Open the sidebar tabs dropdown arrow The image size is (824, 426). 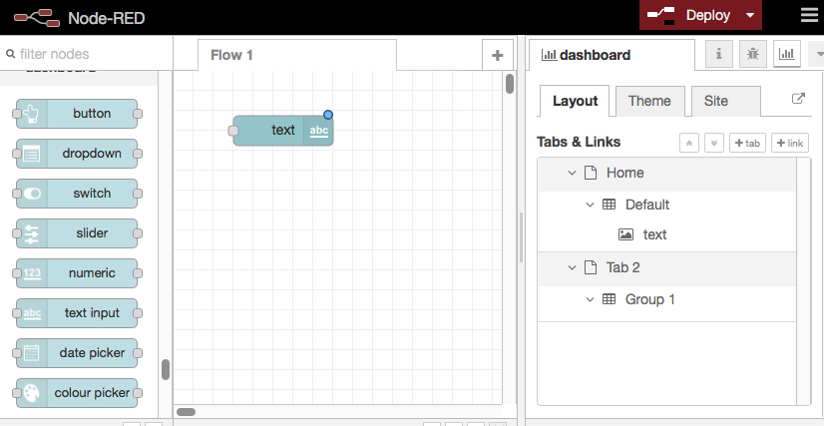[x=819, y=54]
